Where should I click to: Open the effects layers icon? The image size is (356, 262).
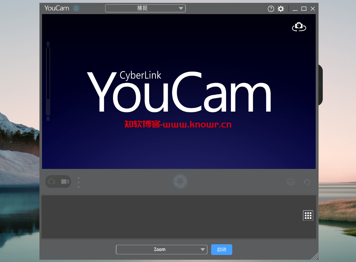coord(291,182)
